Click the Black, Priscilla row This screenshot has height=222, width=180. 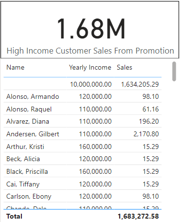click(x=83, y=171)
